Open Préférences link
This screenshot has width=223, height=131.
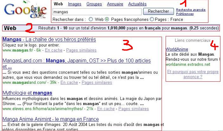[x=185, y=14]
